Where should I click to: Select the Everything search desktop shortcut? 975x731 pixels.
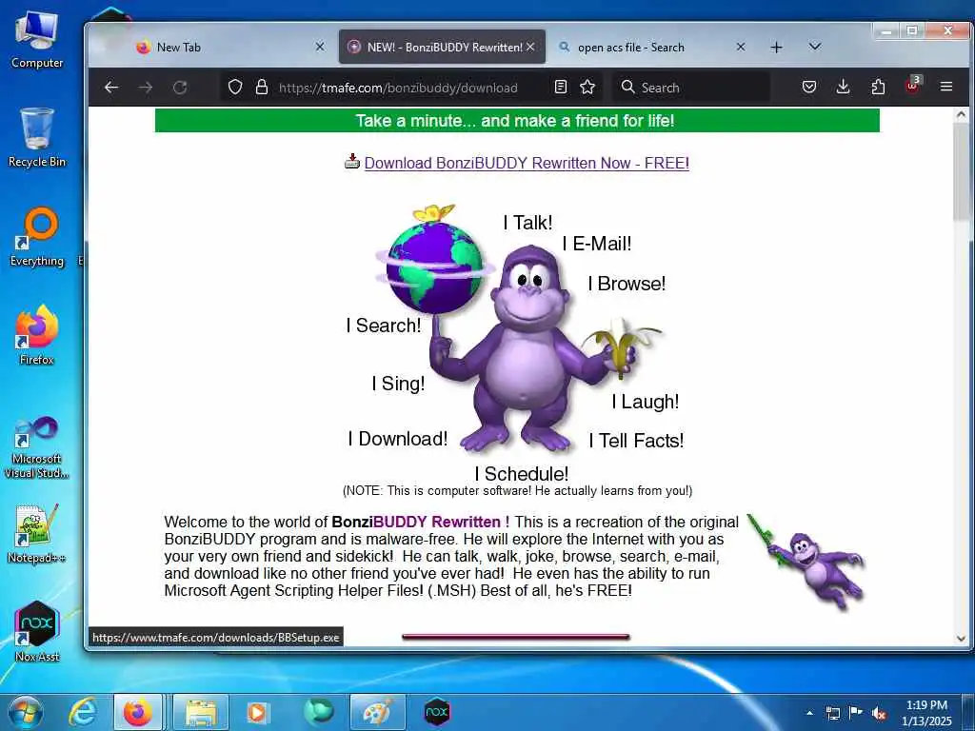37,237
